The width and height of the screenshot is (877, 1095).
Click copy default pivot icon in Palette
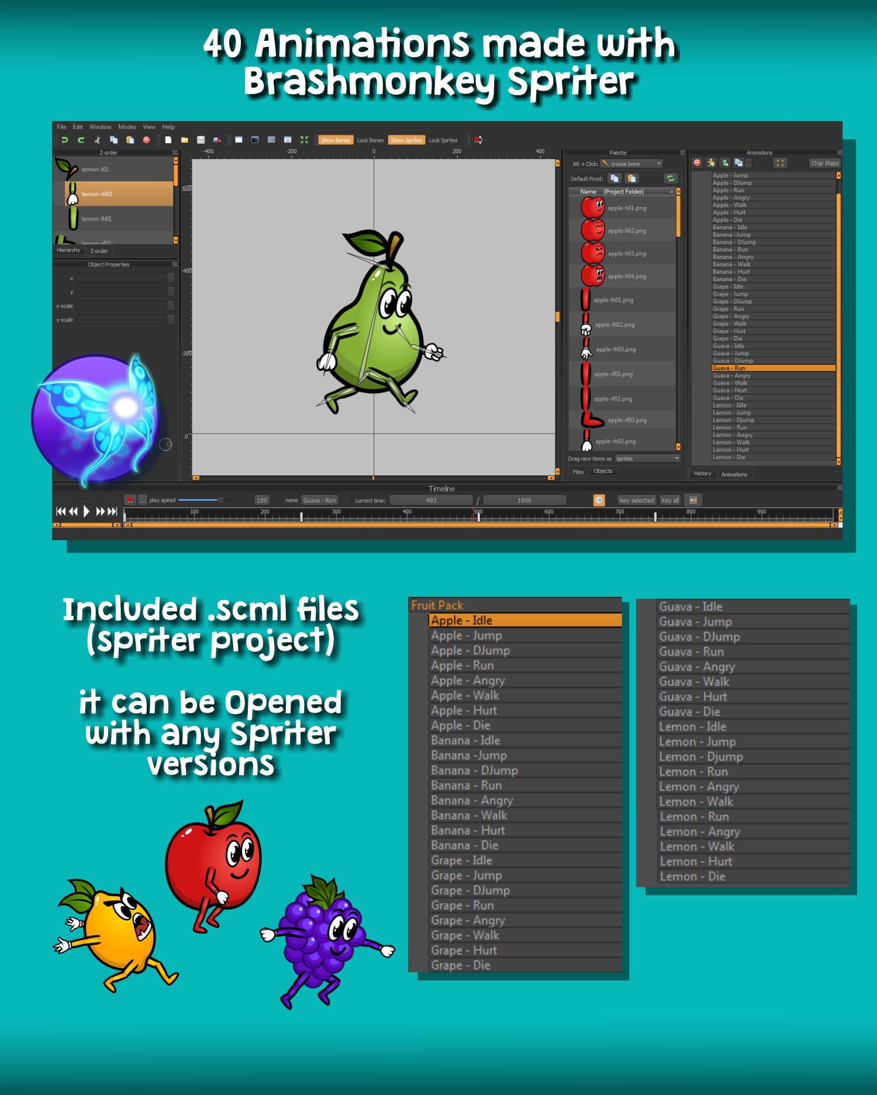point(614,178)
